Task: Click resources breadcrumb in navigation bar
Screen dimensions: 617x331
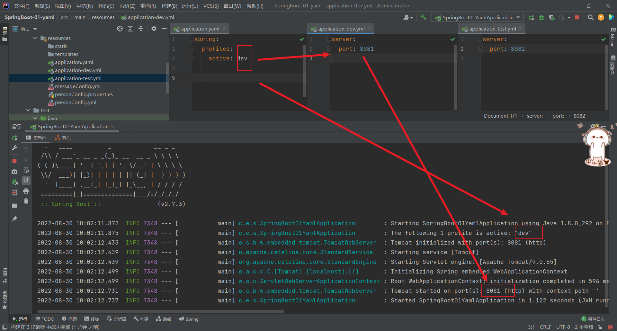Action: coord(103,17)
